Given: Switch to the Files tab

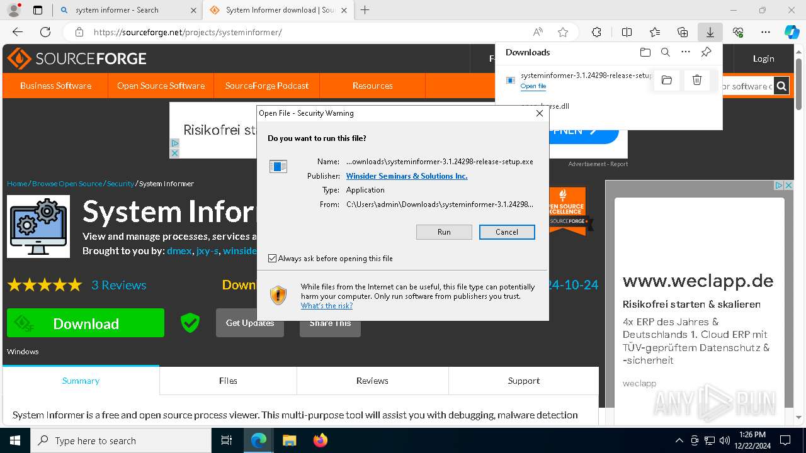Looking at the screenshot, I should pyautogui.click(x=228, y=381).
